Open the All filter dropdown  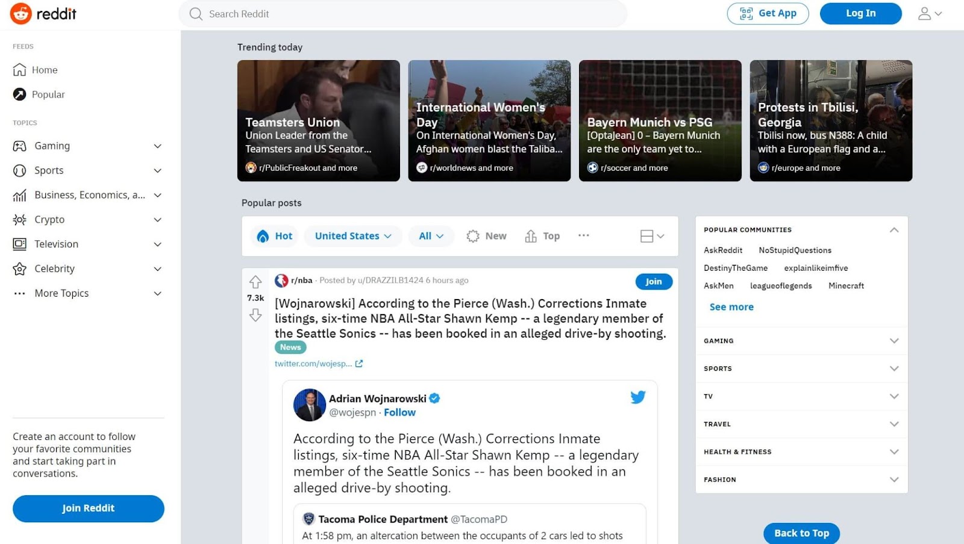(431, 236)
